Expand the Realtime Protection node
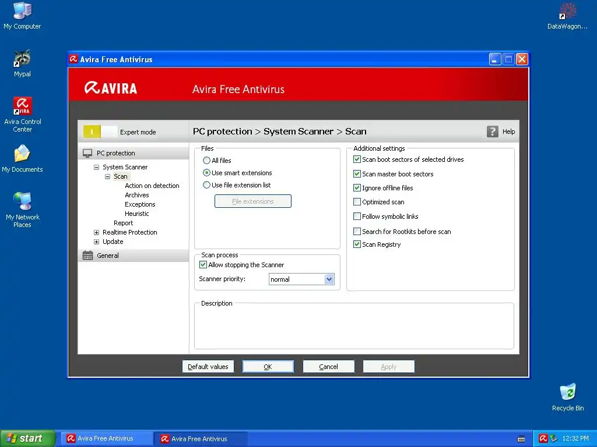 pyautogui.click(x=96, y=232)
